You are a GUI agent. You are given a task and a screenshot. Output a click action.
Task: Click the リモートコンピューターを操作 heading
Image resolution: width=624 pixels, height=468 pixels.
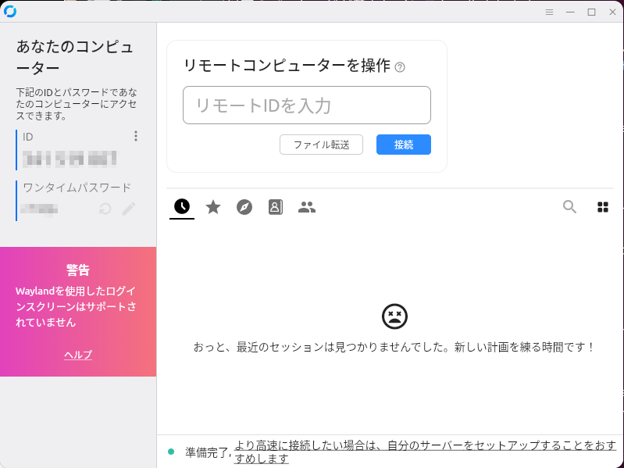pos(287,66)
